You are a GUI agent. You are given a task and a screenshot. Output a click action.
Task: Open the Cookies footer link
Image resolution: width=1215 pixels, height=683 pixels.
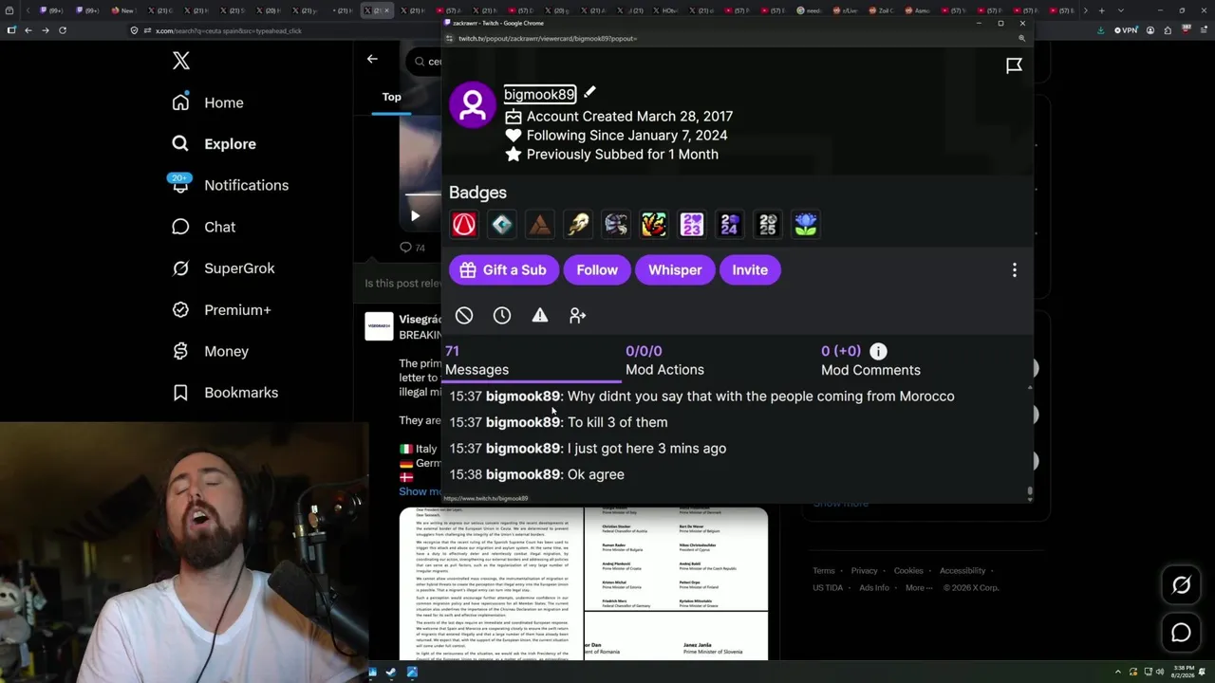click(x=908, y=571)
